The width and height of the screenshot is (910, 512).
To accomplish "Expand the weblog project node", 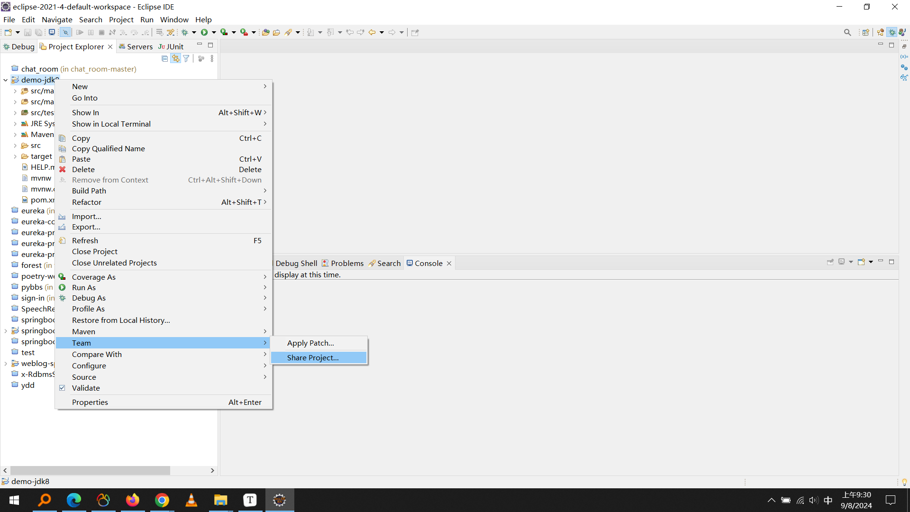I will [x=5, y=363].
